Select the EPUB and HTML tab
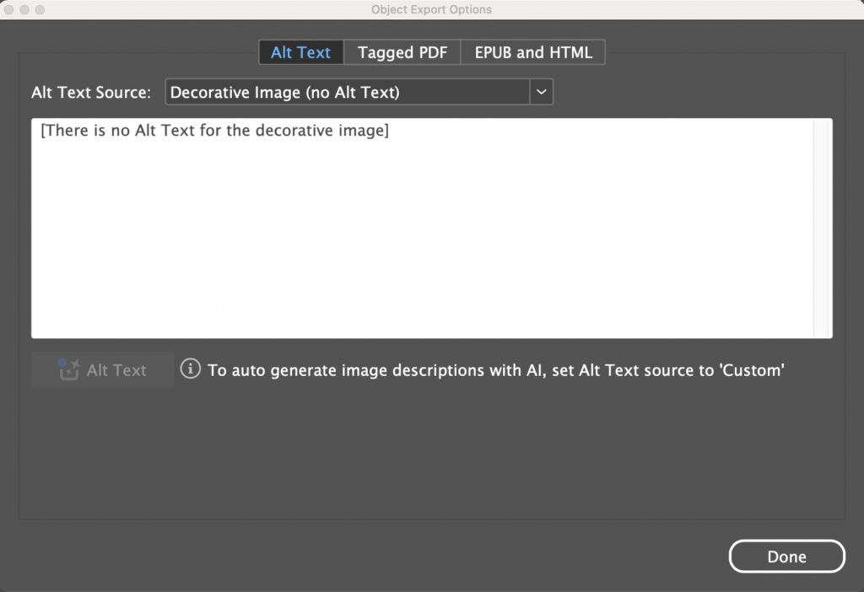 click(533, 52)
